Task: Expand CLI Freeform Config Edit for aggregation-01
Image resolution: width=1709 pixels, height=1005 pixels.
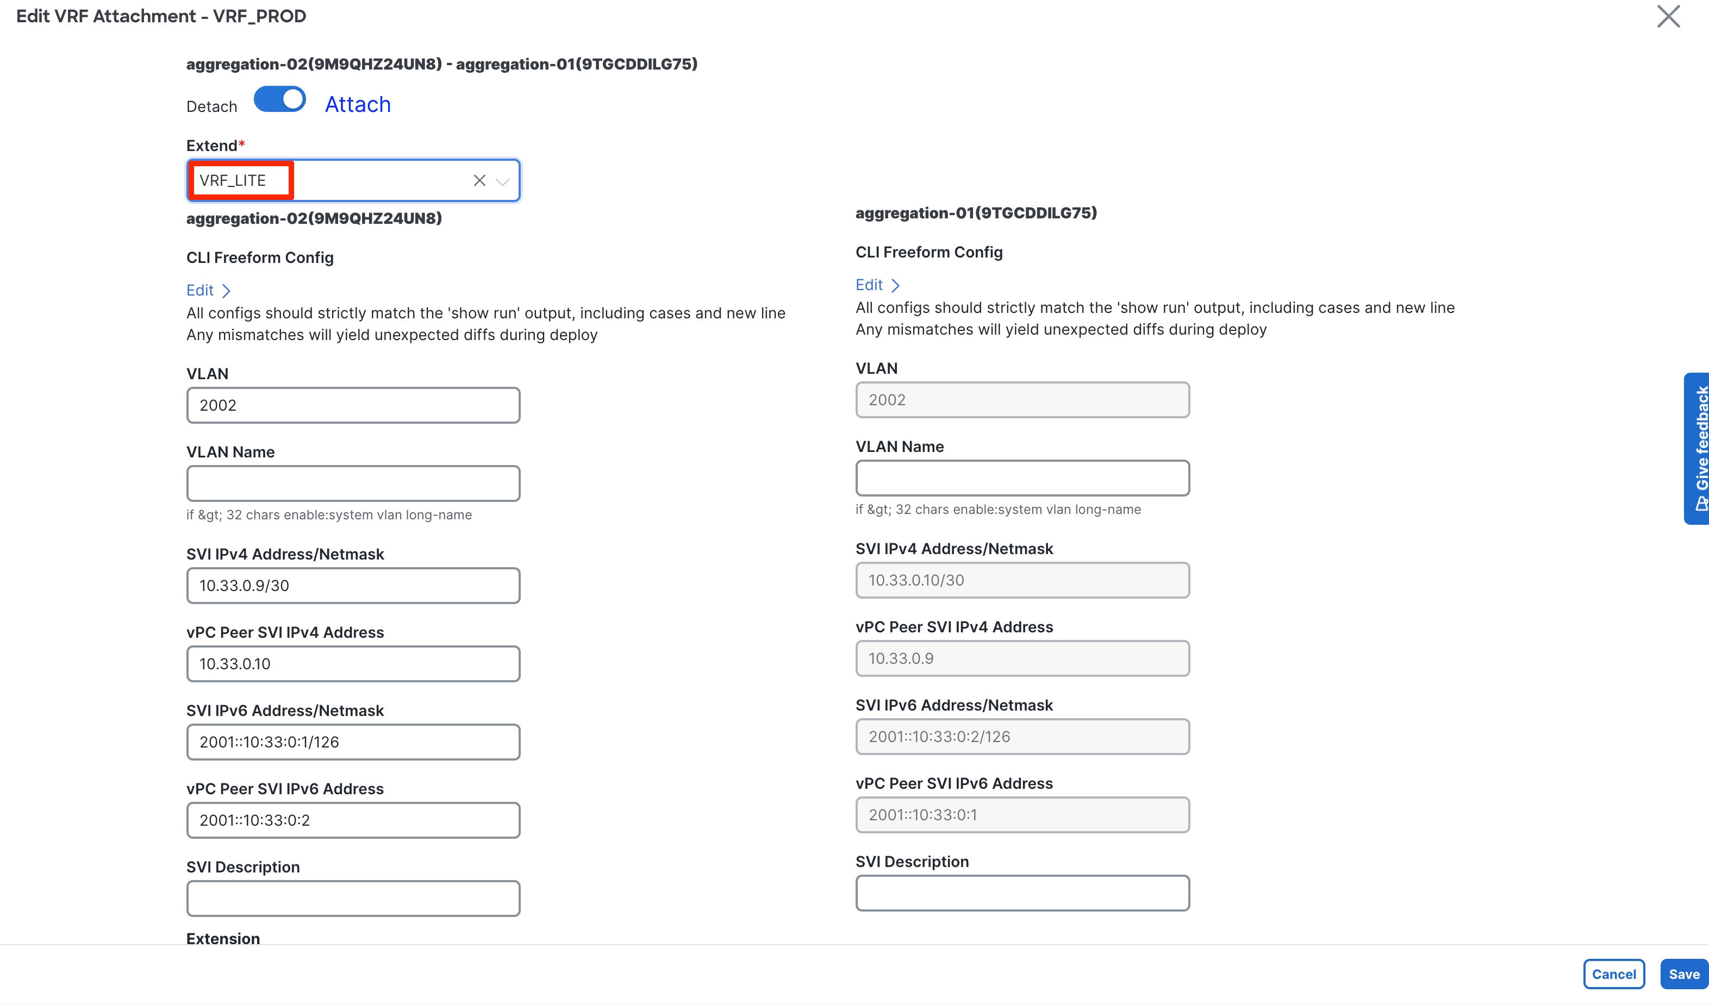Action: pyautogui.click(x=877, y=285)
